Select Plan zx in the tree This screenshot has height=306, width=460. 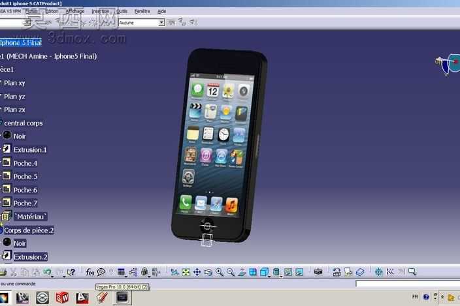[14, 110]
